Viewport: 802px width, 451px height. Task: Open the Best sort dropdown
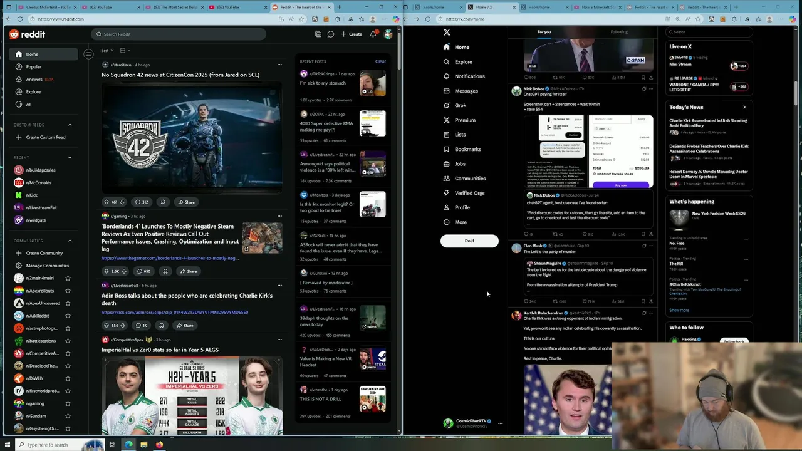(x=108, y=50)
